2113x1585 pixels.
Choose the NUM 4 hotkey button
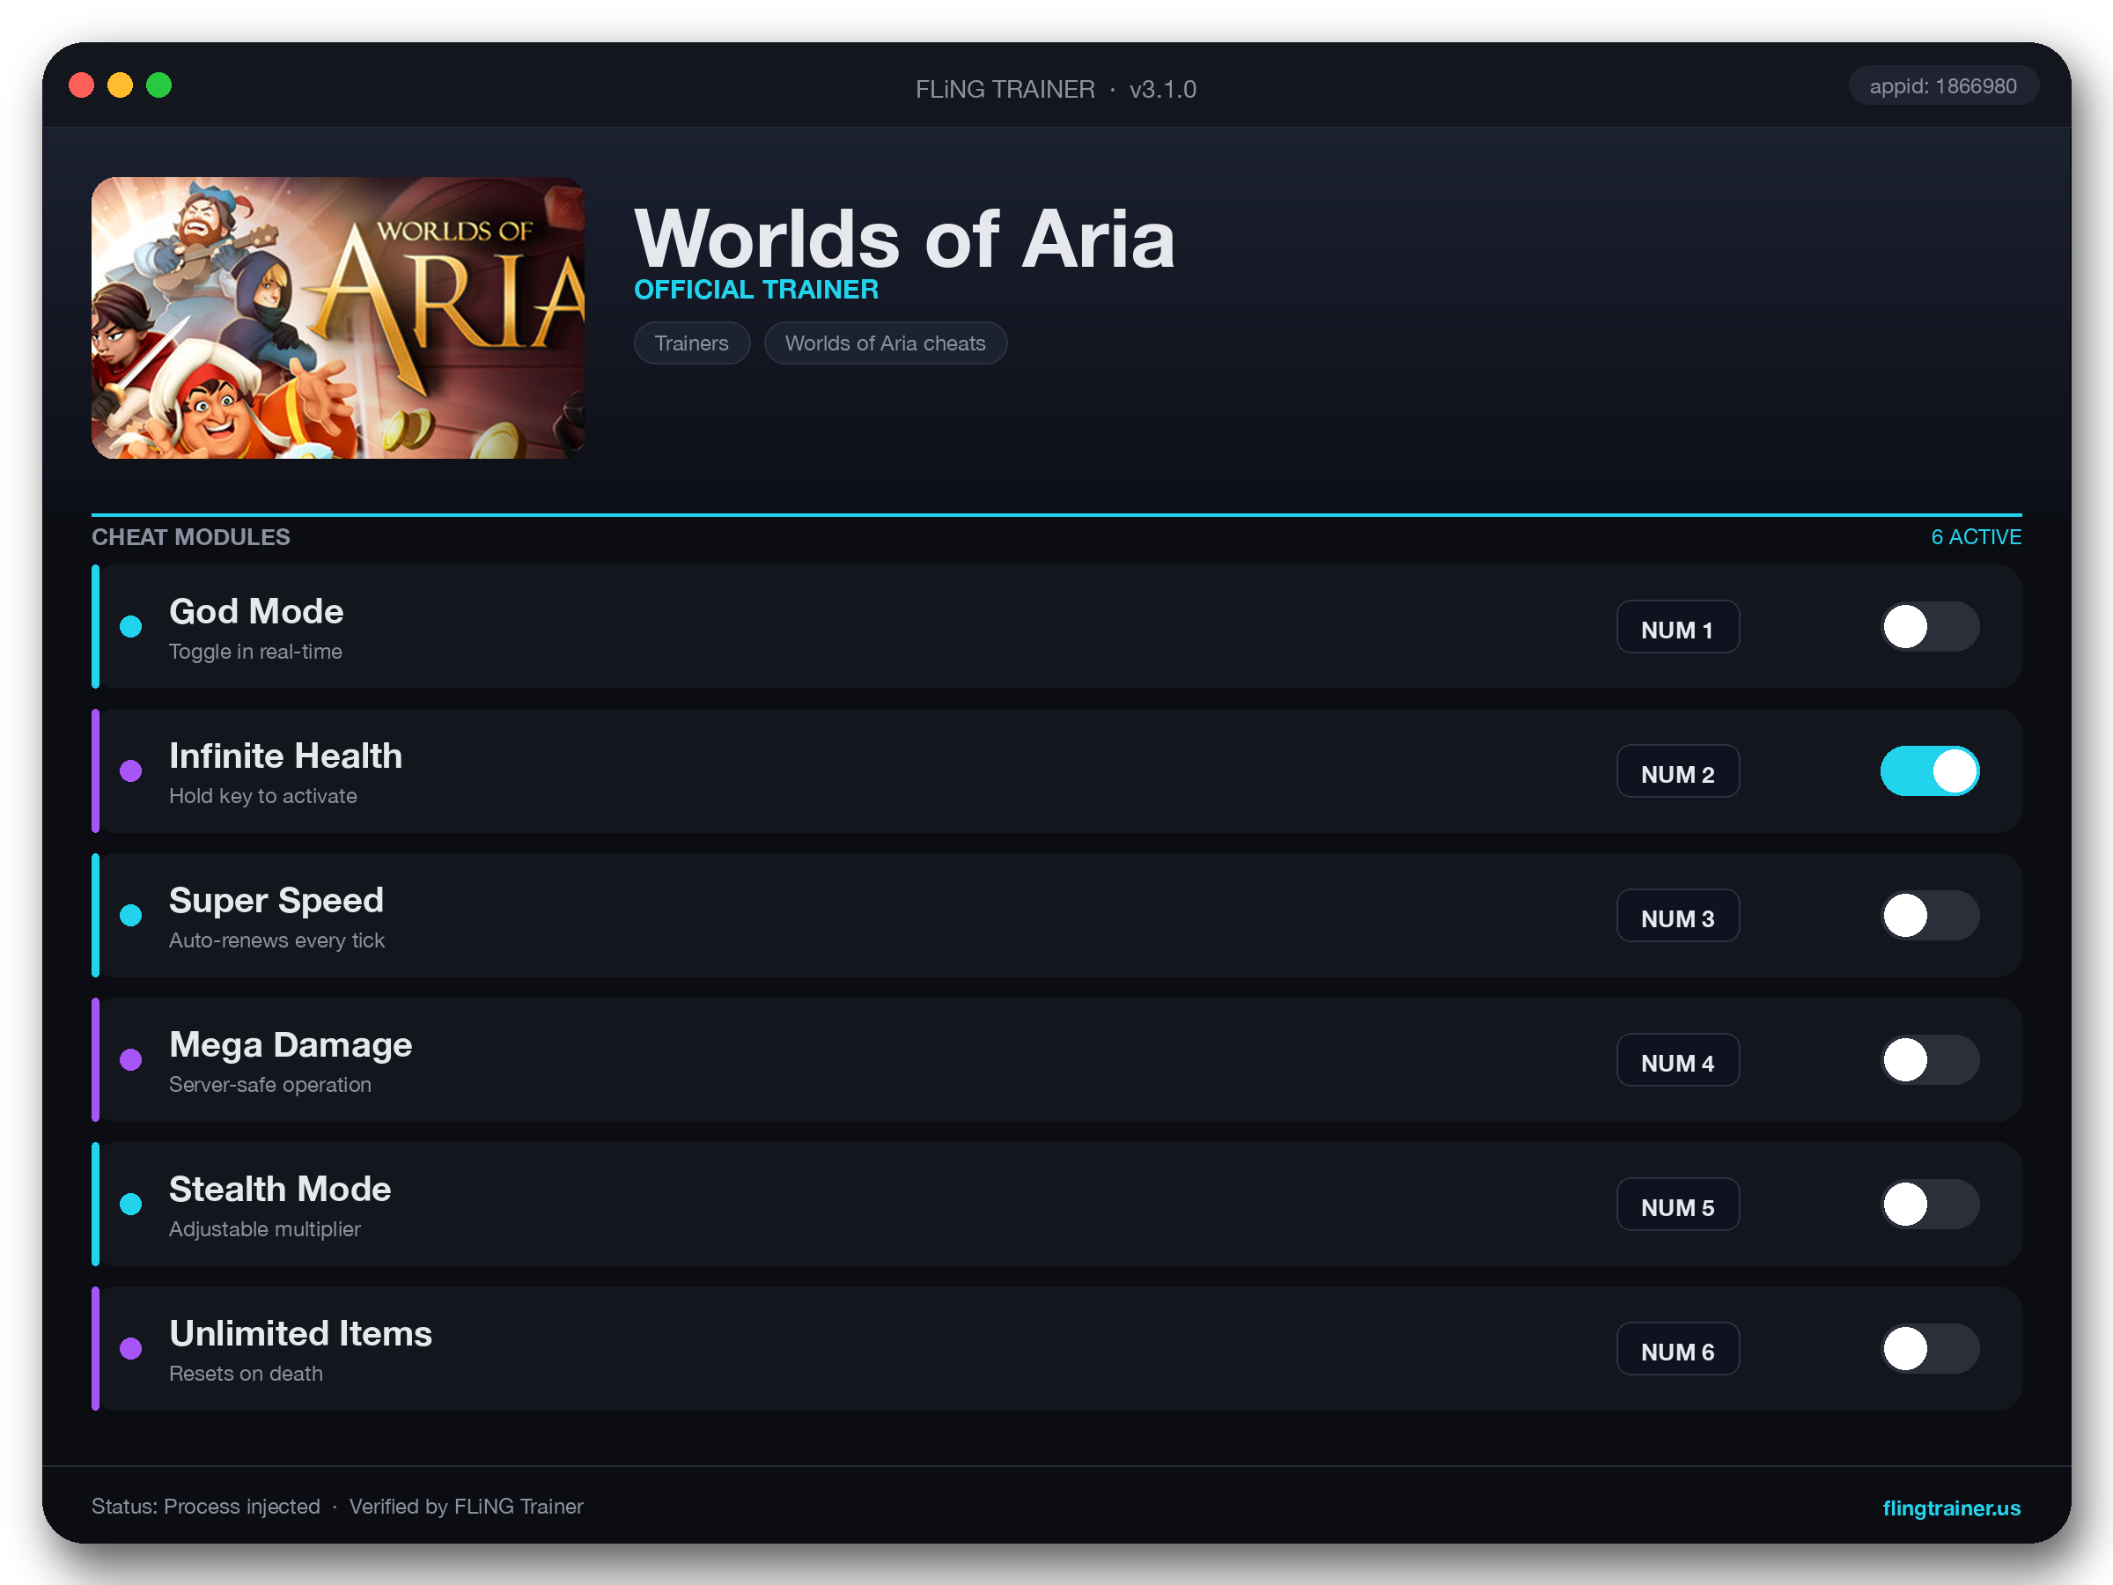point(1677,1059)
